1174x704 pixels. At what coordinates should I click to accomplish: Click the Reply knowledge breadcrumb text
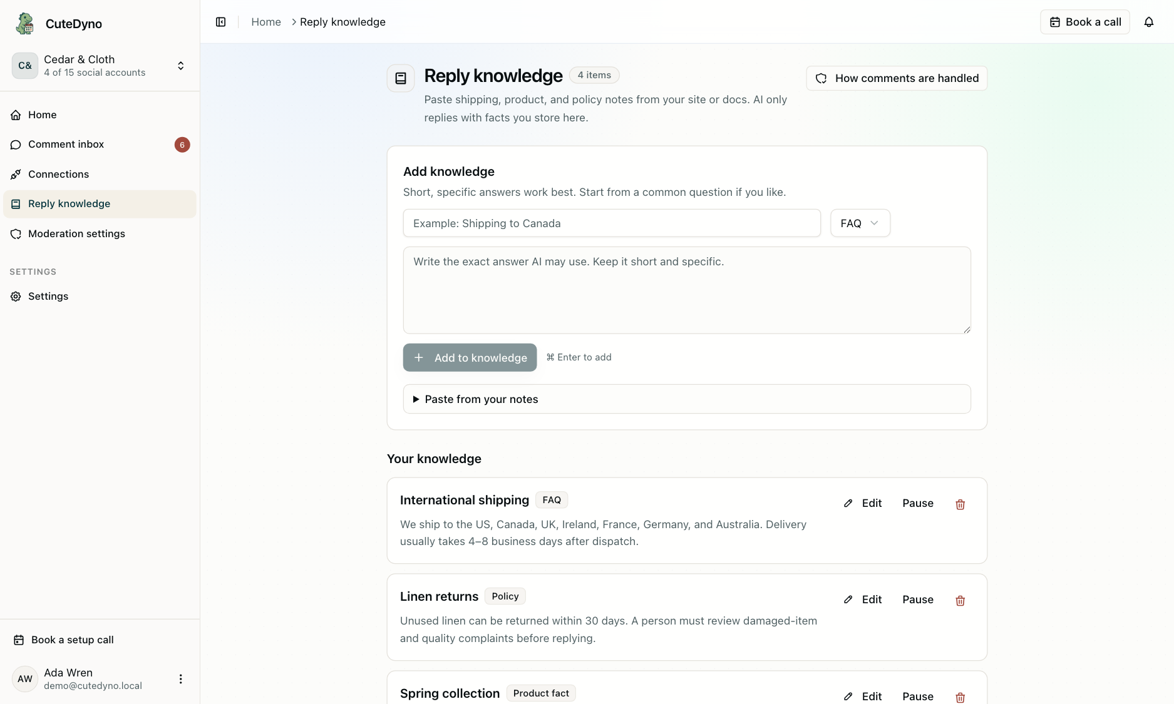pos(342,22)
